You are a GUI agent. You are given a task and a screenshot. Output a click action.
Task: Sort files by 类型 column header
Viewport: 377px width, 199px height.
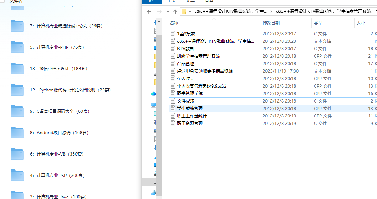(x=318, y=23)
